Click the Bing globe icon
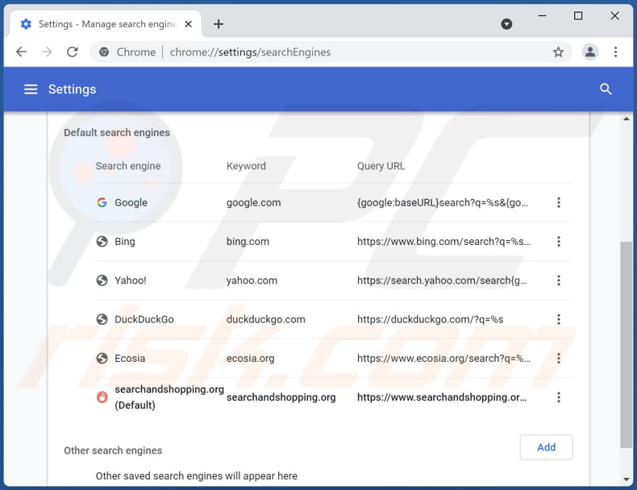 click(x=102, y=242)
